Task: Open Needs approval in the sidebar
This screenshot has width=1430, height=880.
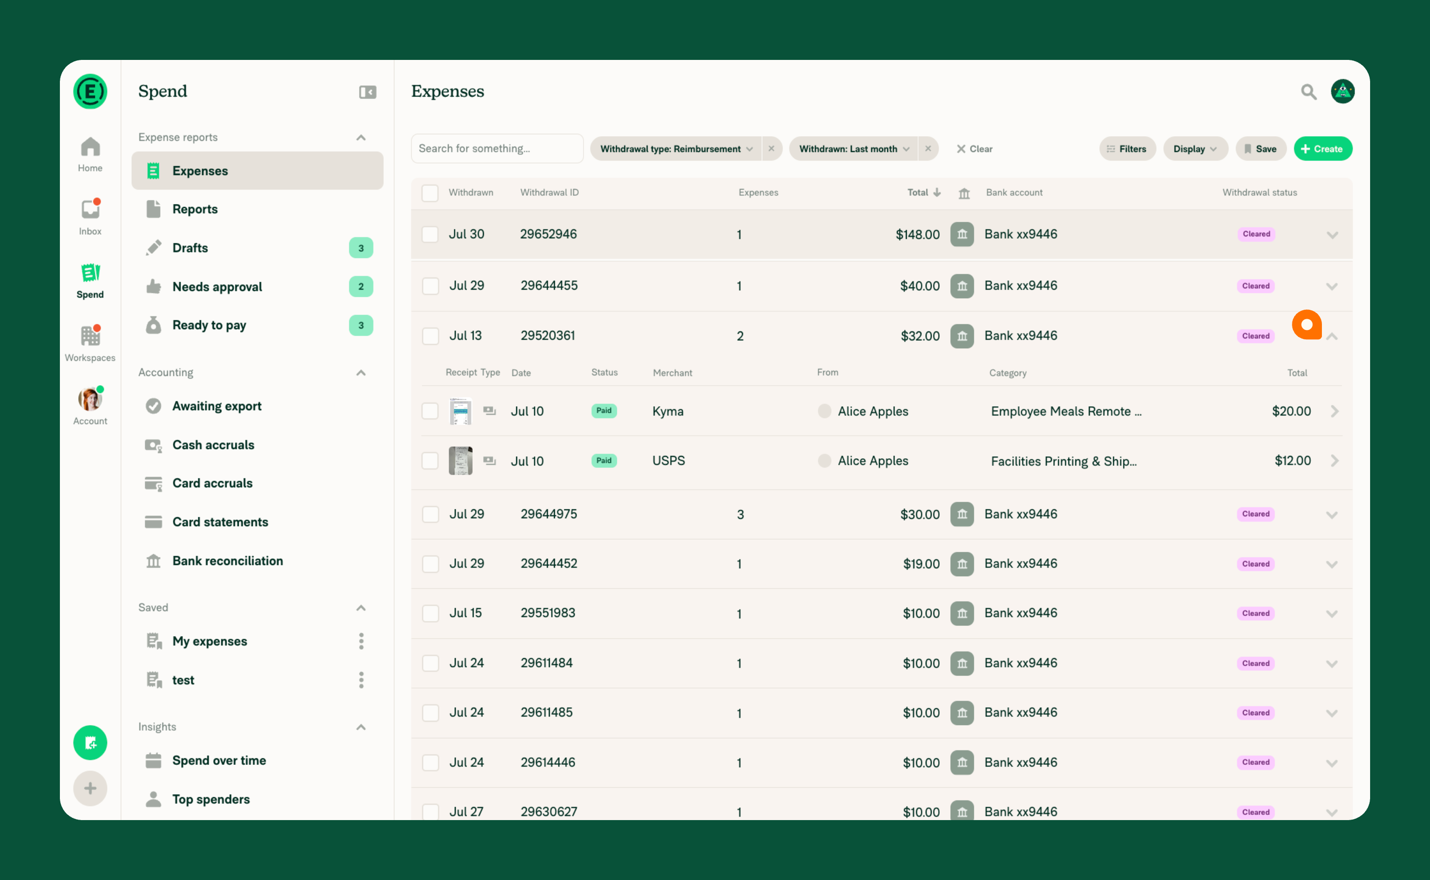Action: coord(257,287)
